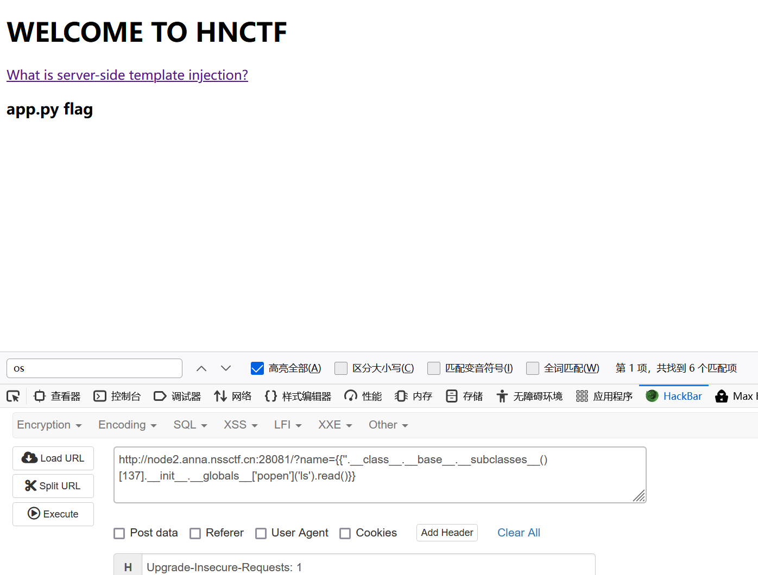The width and height of the screenshot is (758, 575).
Task: Click inside the request URL textarea
Action: point(380,475)
